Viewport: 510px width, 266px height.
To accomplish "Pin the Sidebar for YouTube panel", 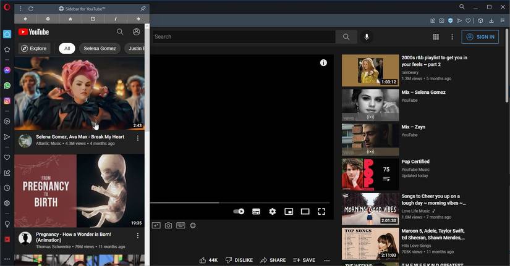I will coord(143,9).
